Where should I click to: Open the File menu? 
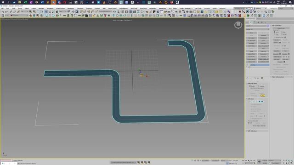2,8
